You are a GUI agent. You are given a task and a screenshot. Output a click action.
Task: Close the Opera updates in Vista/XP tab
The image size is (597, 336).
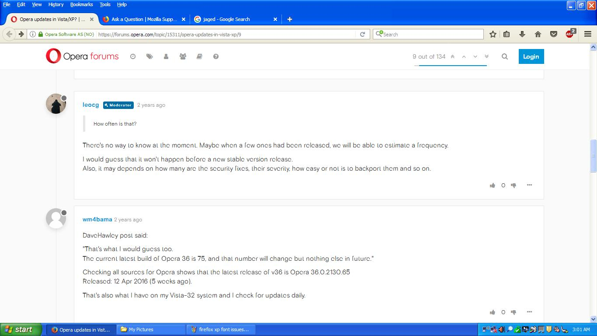click(92, 19)
